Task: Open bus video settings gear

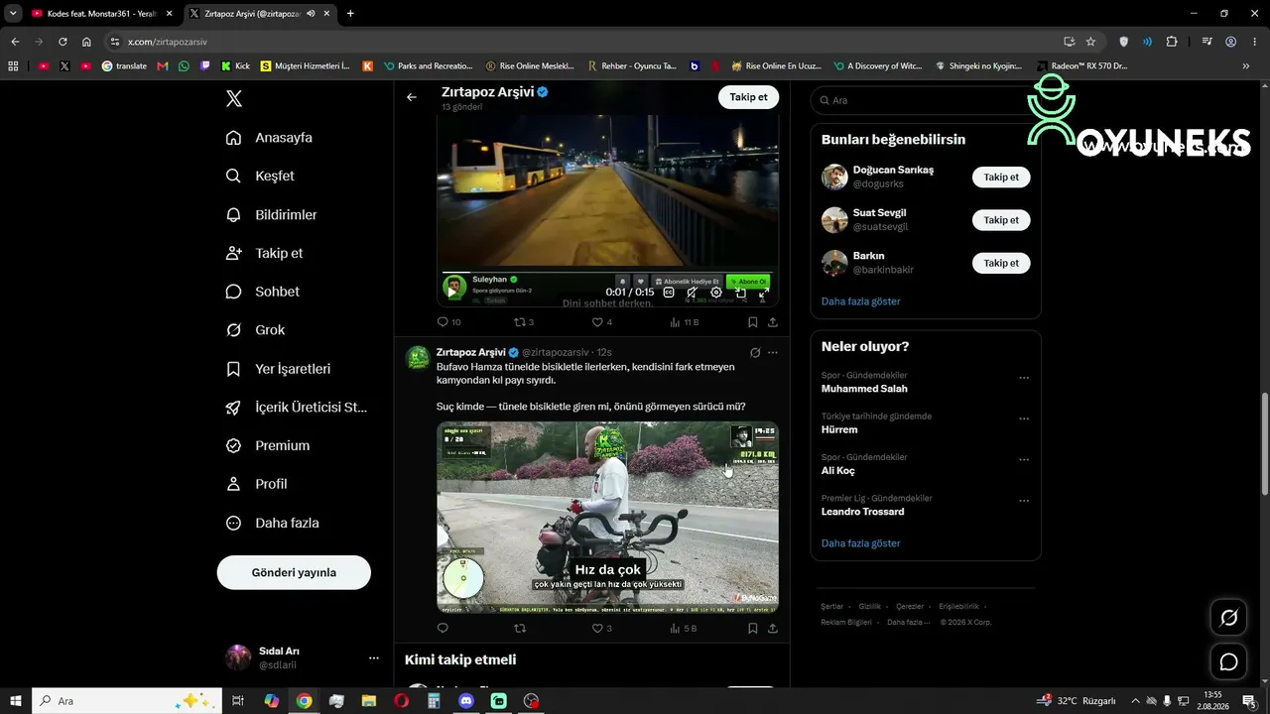Action: 716,293
